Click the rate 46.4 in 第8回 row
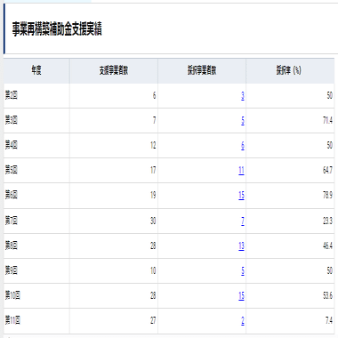Viewport: 338px width, 338px height. click(328, 245)
